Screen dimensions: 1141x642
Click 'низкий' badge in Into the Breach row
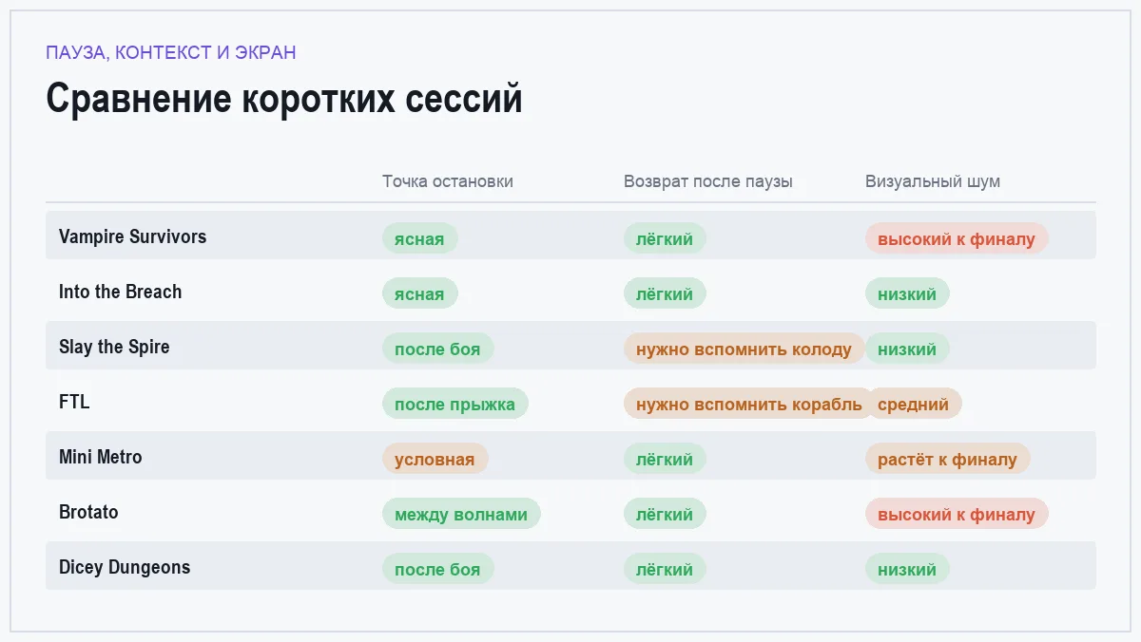907,293
